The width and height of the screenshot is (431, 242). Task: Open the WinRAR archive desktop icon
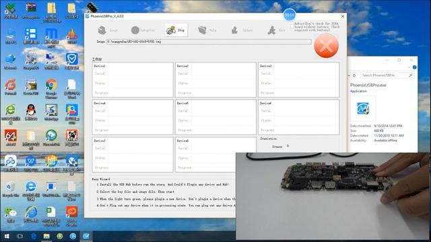(31, 11)
